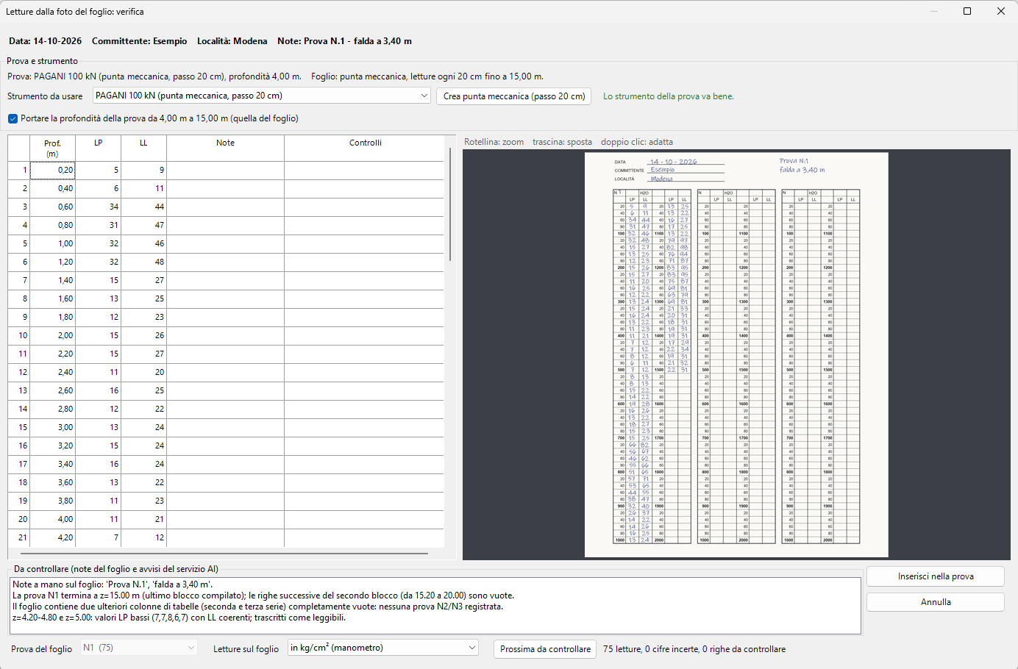Open the 'Strumento da usare' dropdown
The height and width of the screenshot is (669, 1018).
pyautogui.click(x=262, y=96)
